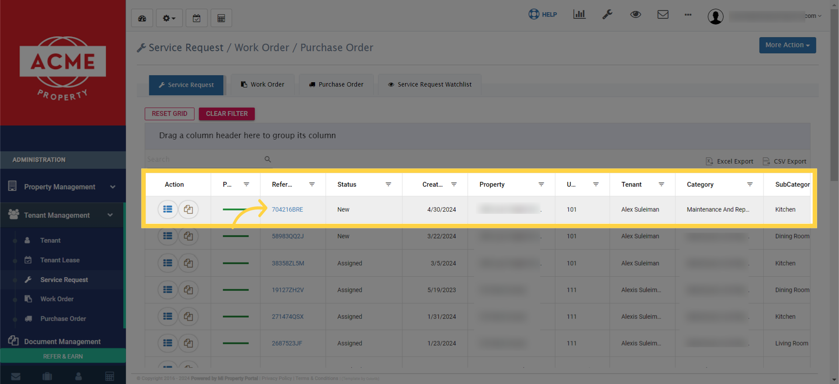
Task: Click the Excel Export button
Action: pos(730,161)
